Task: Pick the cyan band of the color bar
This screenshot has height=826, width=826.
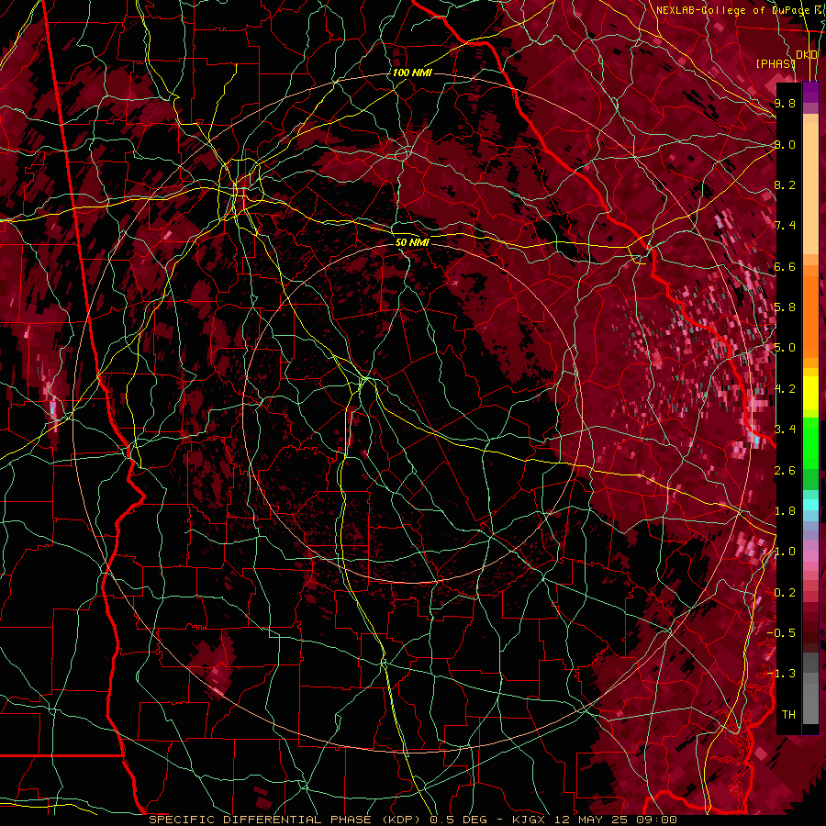Action: 810,504
